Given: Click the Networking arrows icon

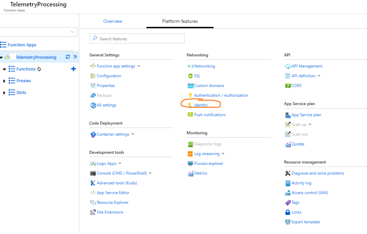Looking at the screenshot, I should click(x=190, y=66).
